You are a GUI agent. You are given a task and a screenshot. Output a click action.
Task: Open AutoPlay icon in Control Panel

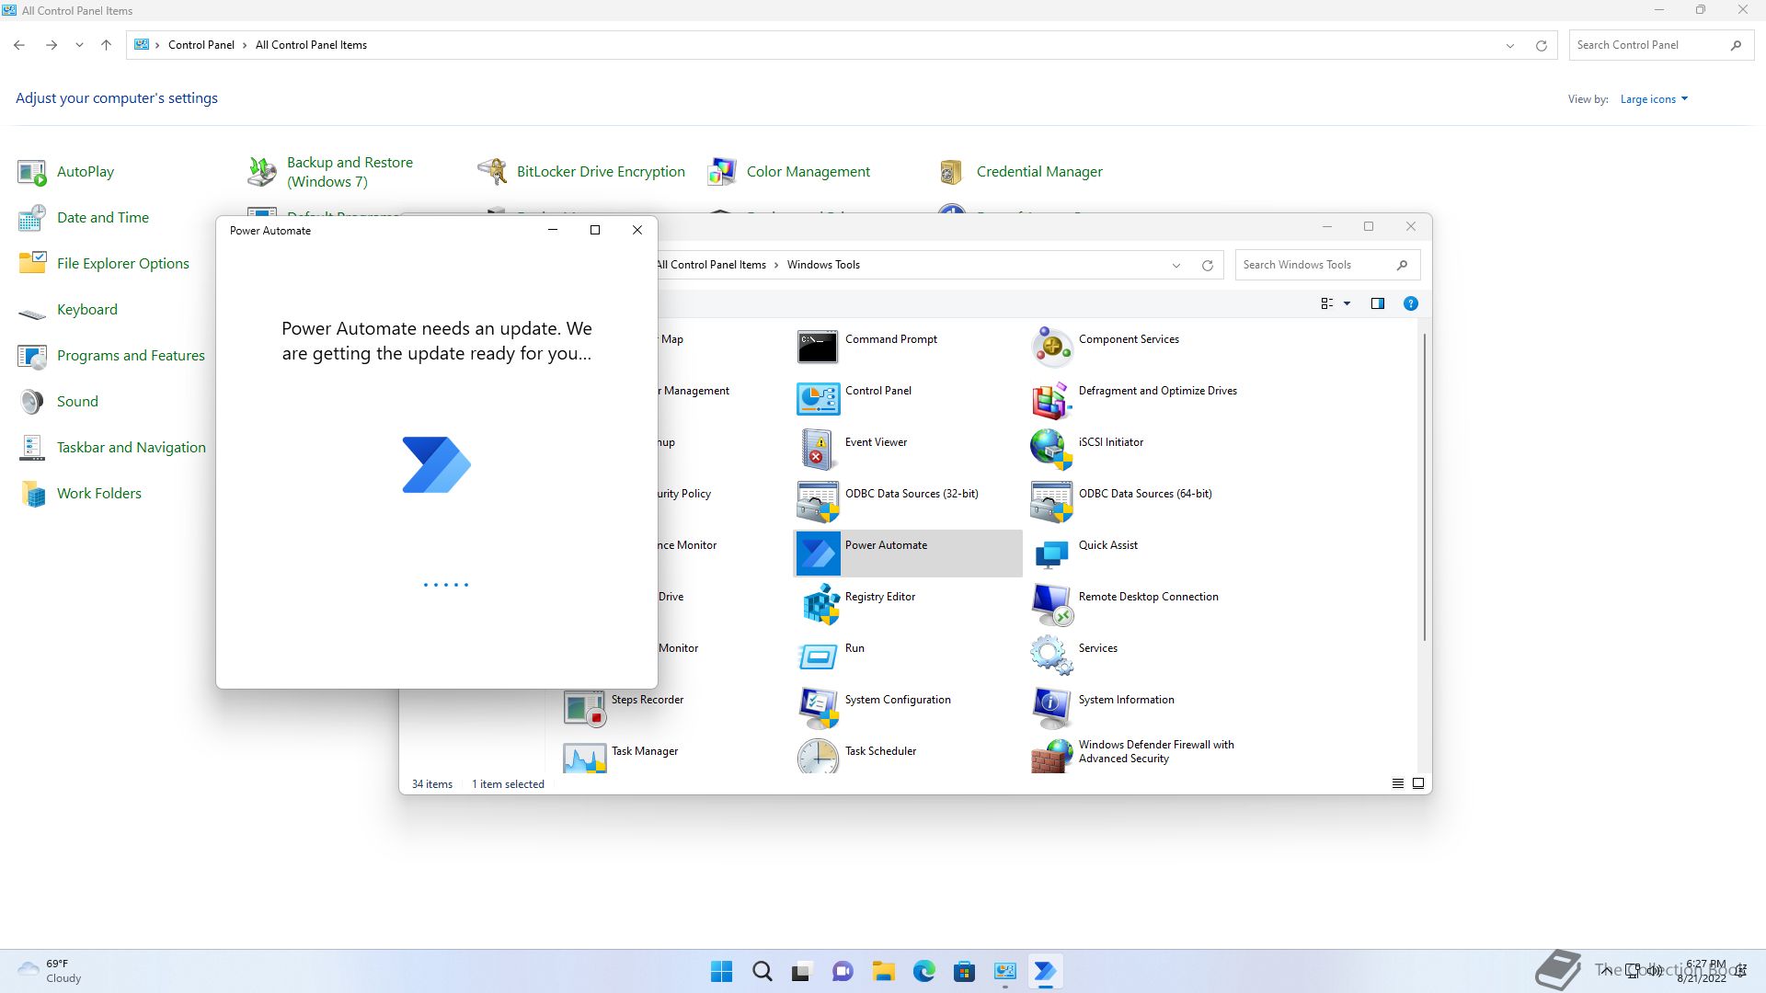click(x=32, y=172)
